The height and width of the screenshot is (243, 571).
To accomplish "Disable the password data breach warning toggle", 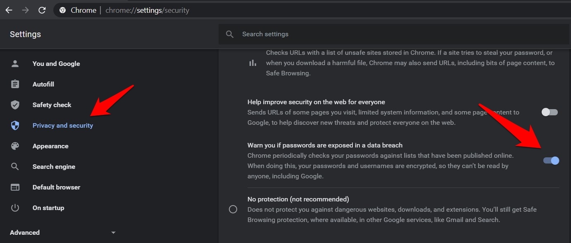I will coord(551,161).
